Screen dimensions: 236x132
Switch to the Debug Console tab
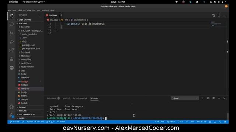[x=80, y=98]
